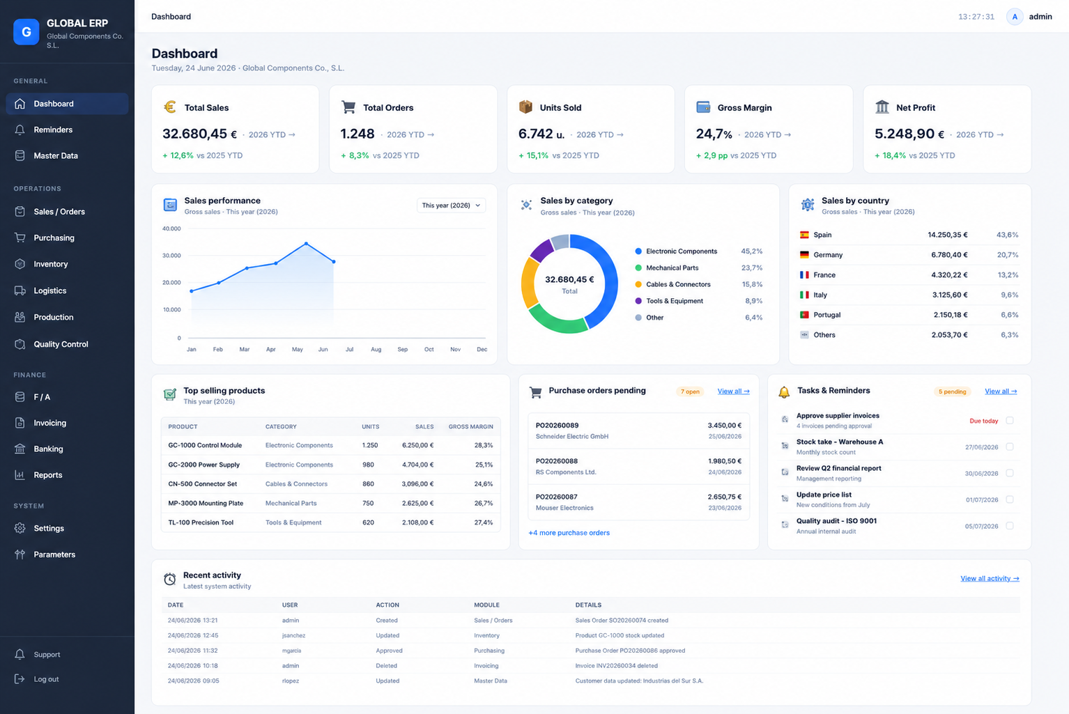Click the Dashboard home icon in sidebar
1069x714 pixels.
click(20, 104)
